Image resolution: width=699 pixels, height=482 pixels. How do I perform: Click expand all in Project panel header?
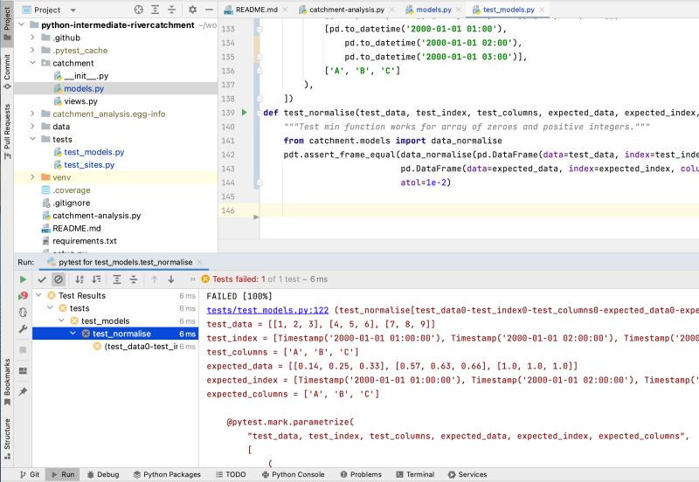point(156,10)
